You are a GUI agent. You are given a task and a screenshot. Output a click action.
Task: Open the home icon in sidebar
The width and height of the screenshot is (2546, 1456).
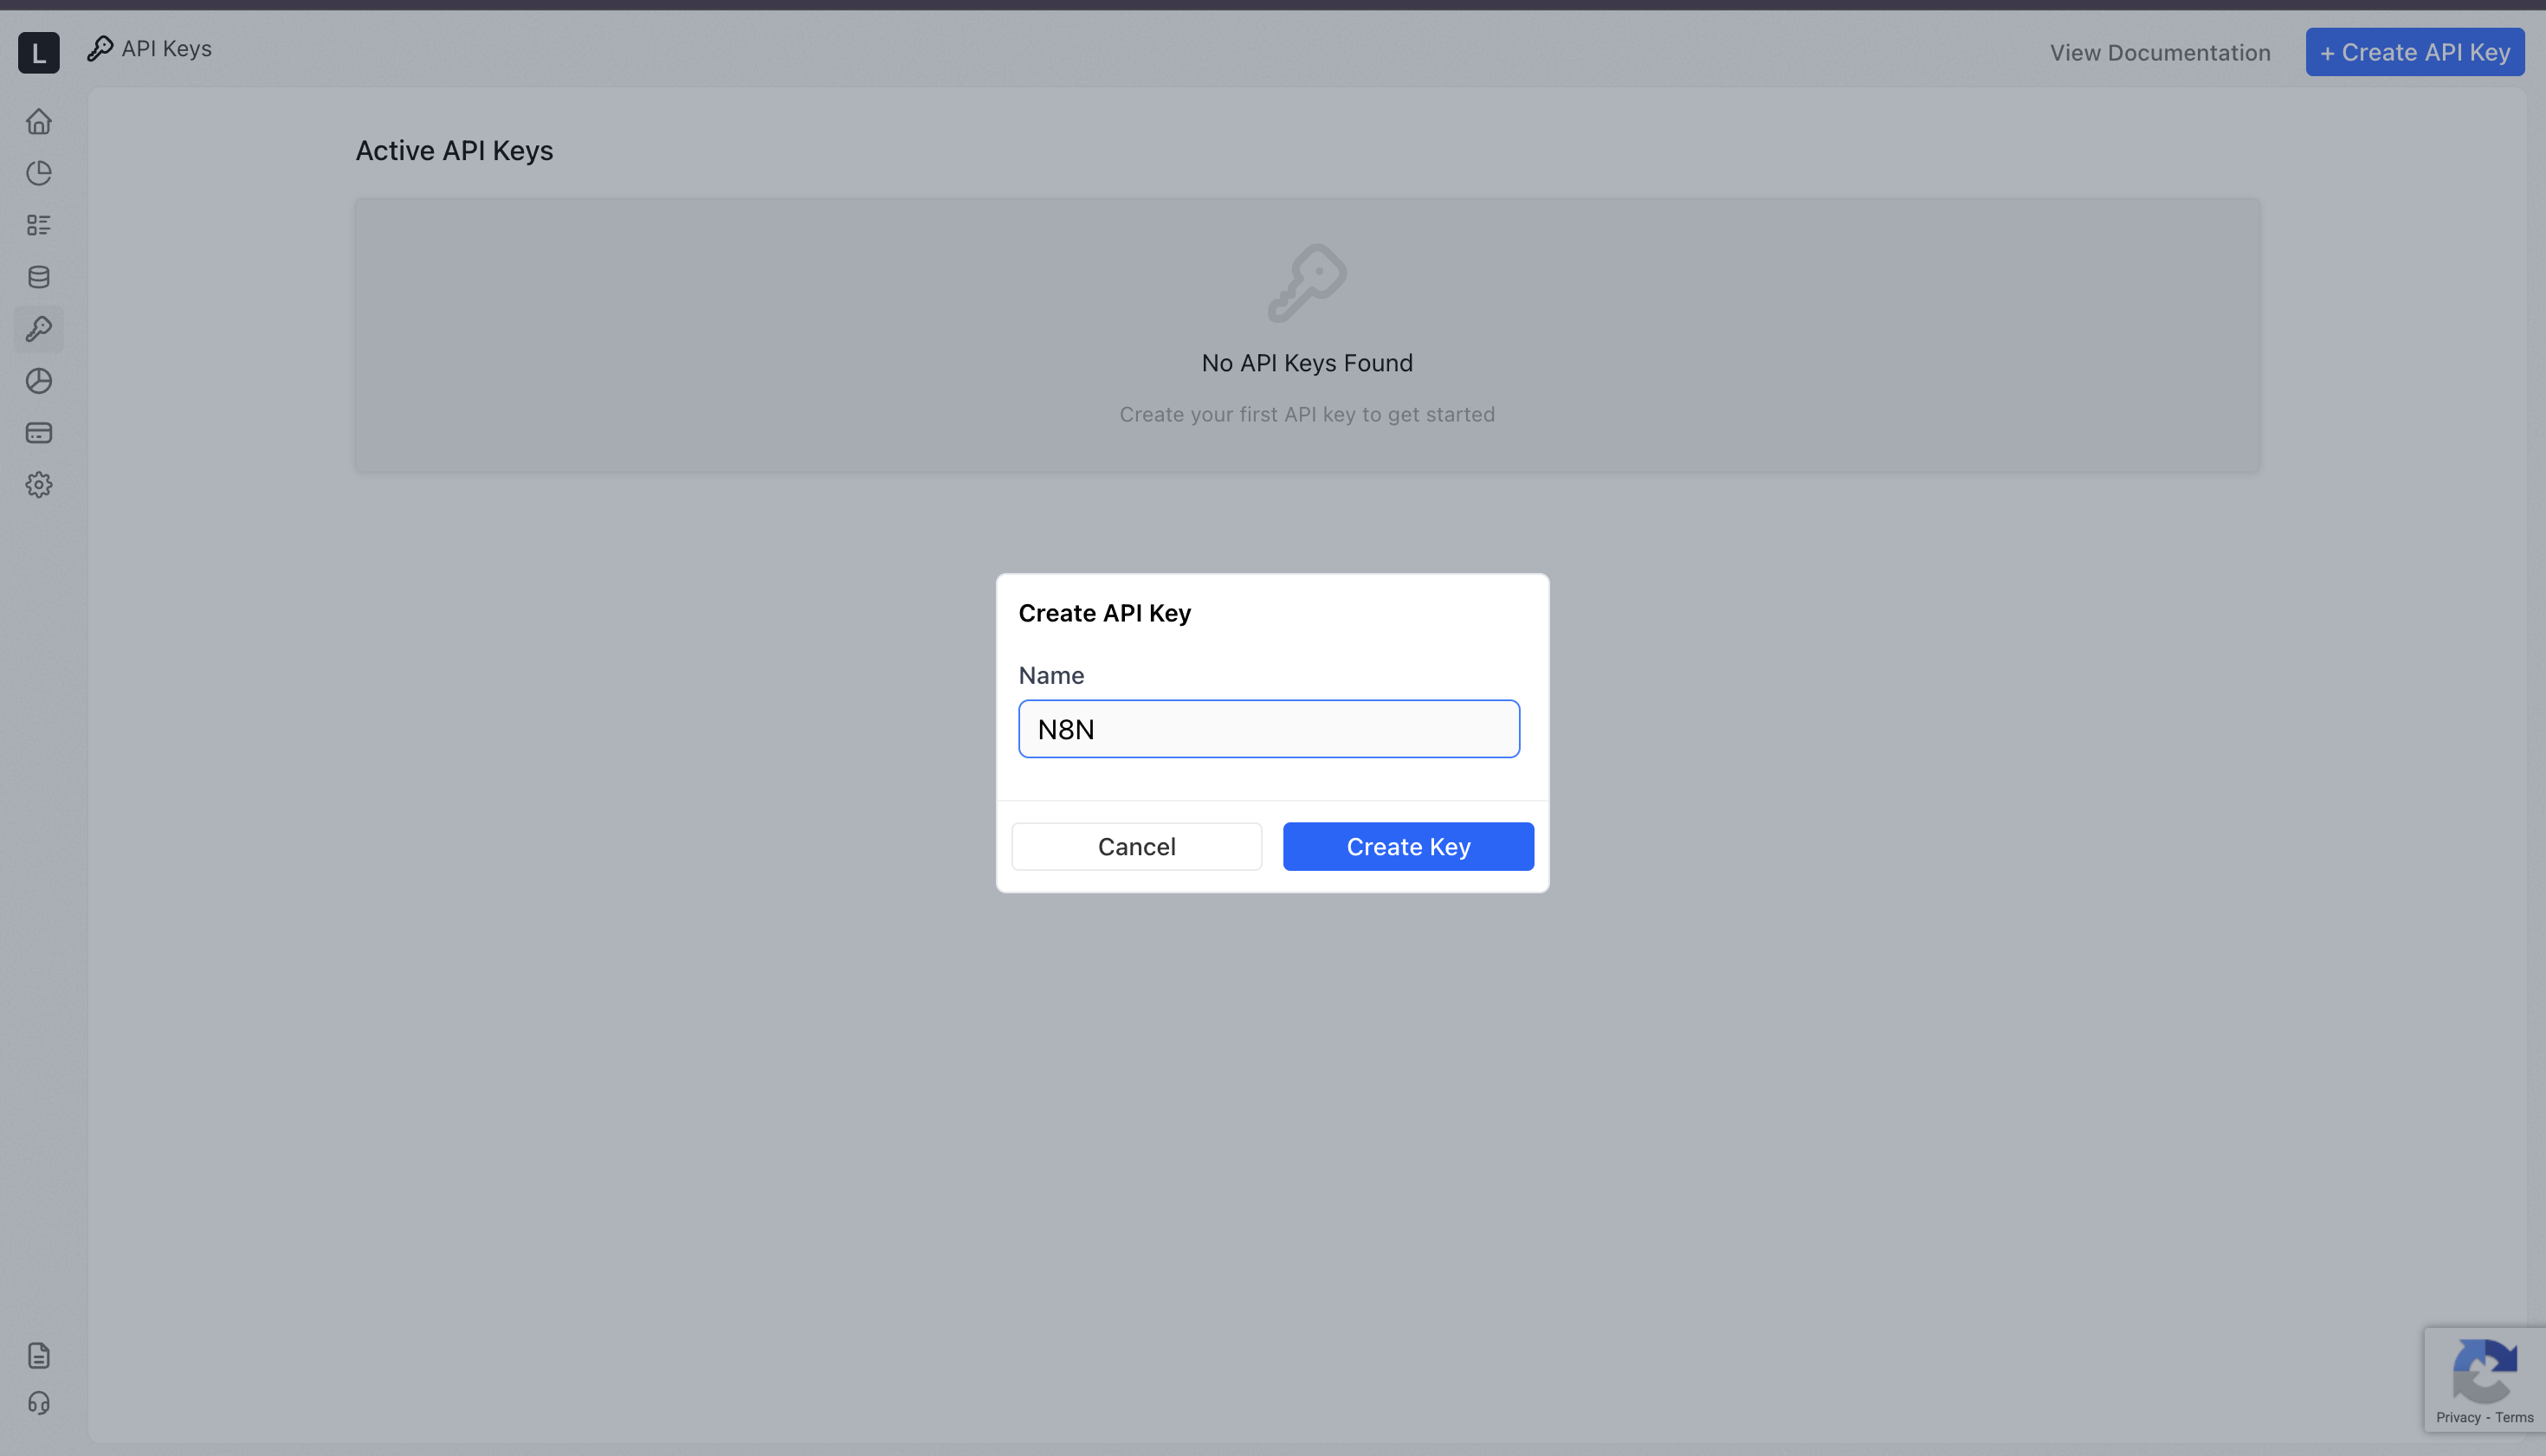(x=38, y=121)
